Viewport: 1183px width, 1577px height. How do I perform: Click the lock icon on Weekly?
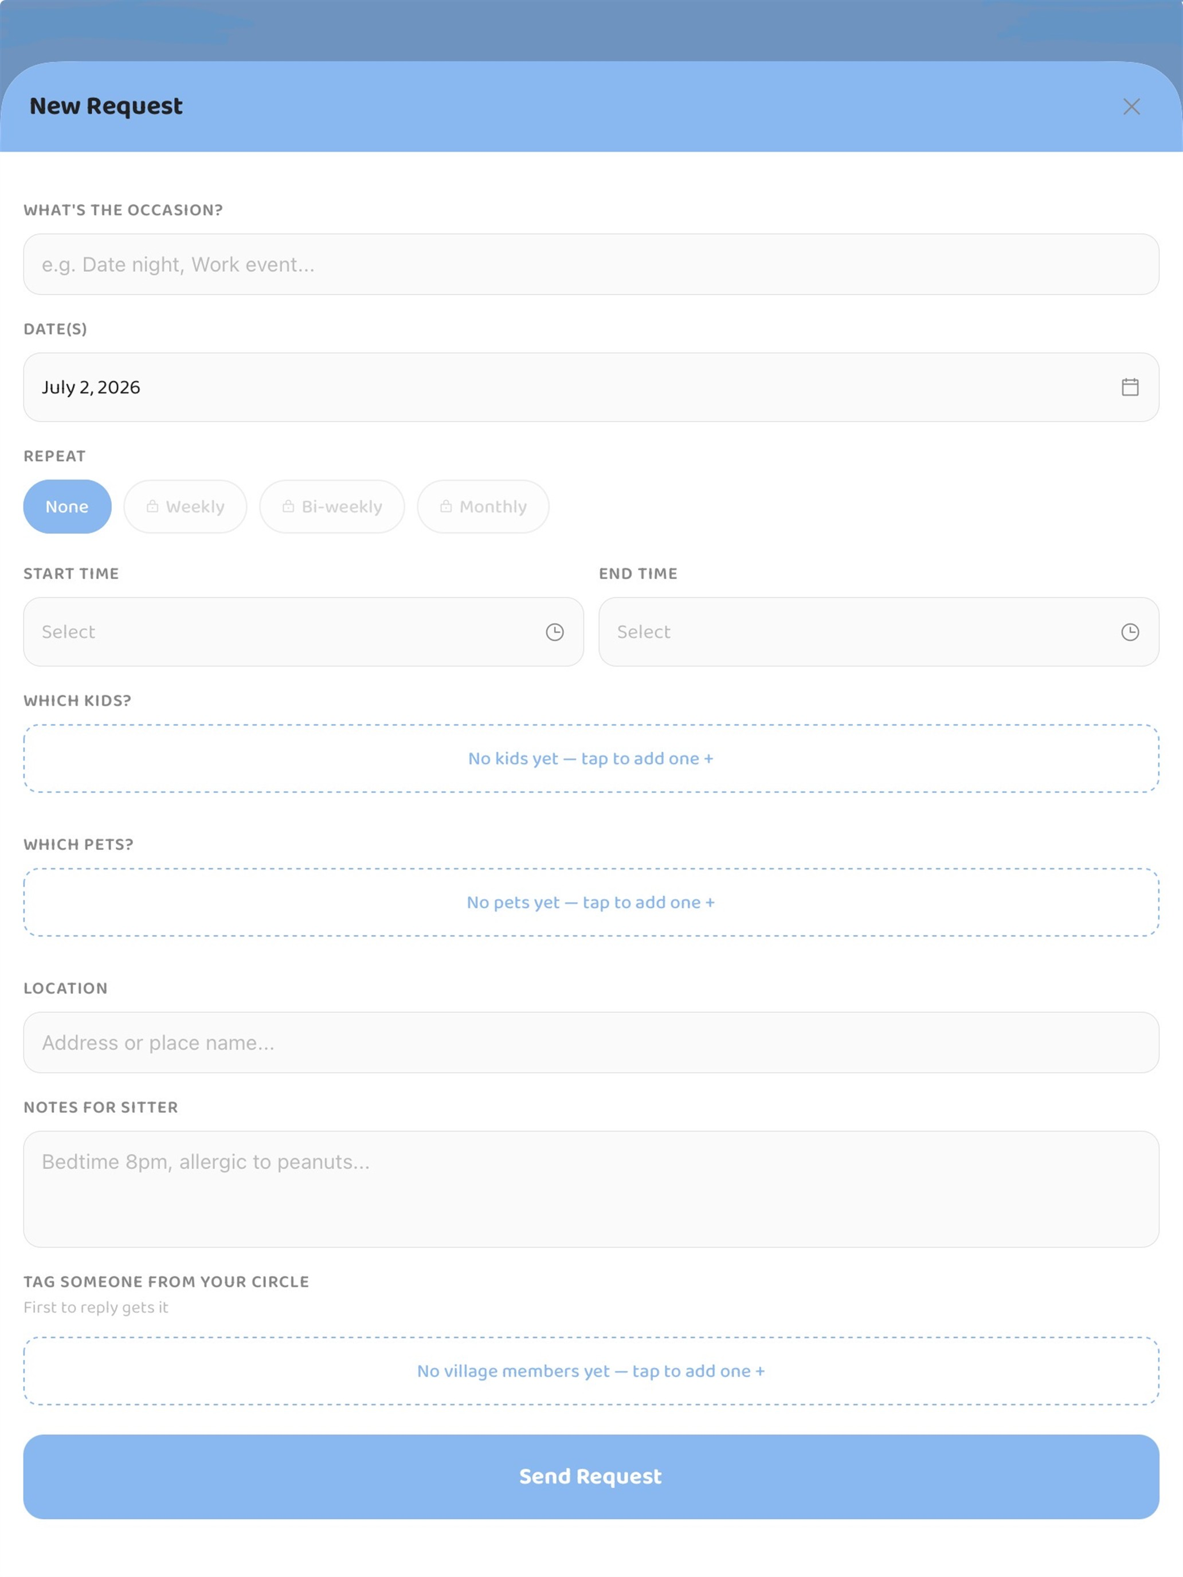point(152,506)
